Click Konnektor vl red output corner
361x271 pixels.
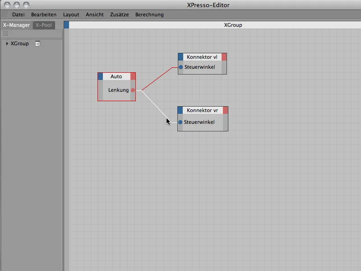point(224,57)
